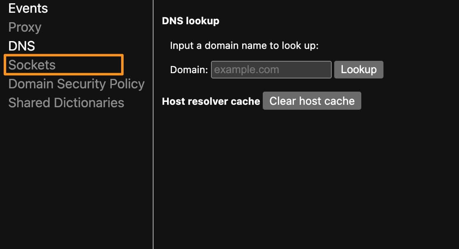Open Shared Dictionaries section
Viewport: 459px width, 249px height.
(x=66, y=103)
